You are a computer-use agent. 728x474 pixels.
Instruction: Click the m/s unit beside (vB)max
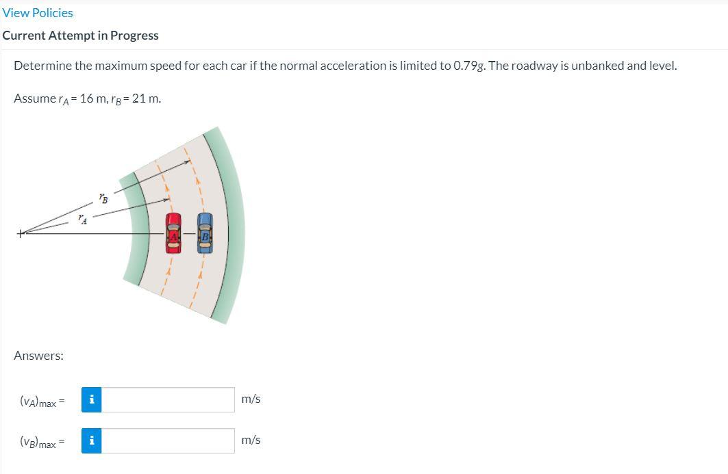[x=251, y=440]
